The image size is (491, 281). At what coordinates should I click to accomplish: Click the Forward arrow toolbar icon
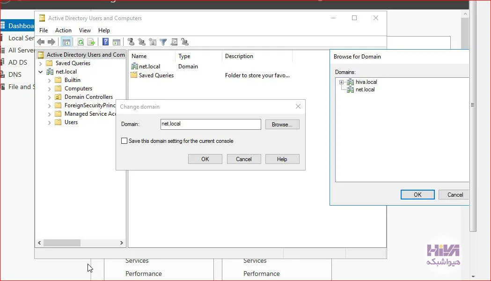tap(51, 42)
